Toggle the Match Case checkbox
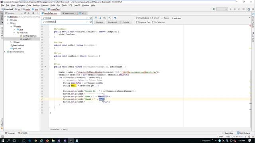 coord(137,18)
